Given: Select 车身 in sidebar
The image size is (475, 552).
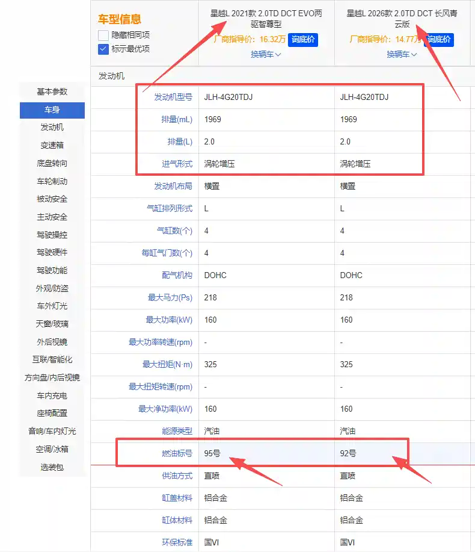Looking at the screenshot, I should (x=52, y=110).
